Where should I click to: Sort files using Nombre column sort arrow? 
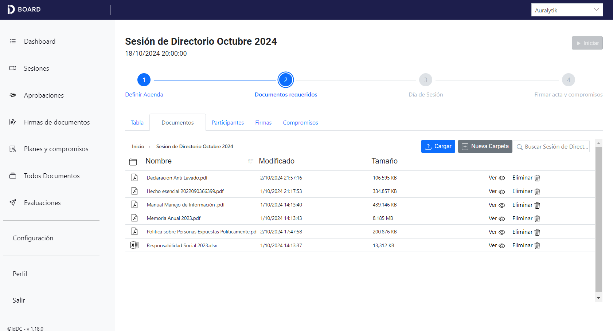pyautogui.click(x=250, y=161)
